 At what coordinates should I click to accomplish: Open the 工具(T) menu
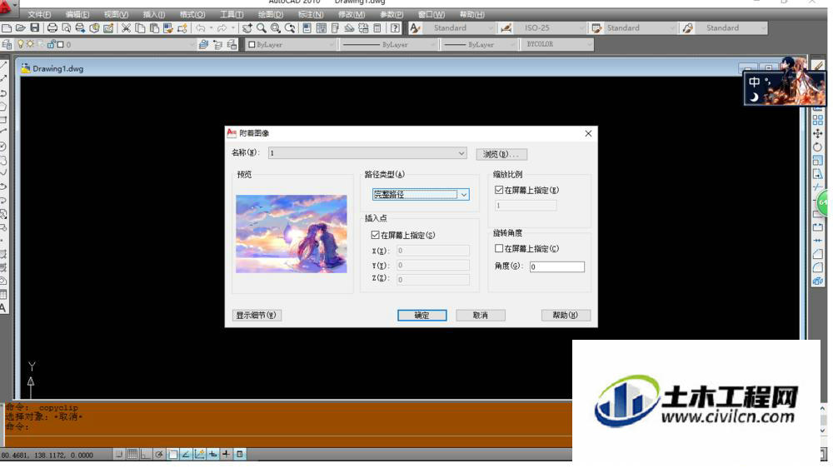(x=232, y=14)
